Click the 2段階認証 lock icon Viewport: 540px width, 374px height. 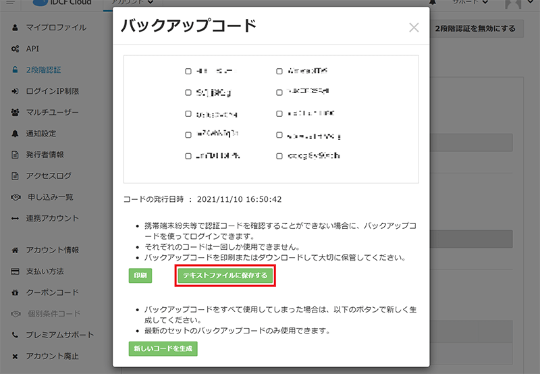pyautogui.click(x=15, y=70)
